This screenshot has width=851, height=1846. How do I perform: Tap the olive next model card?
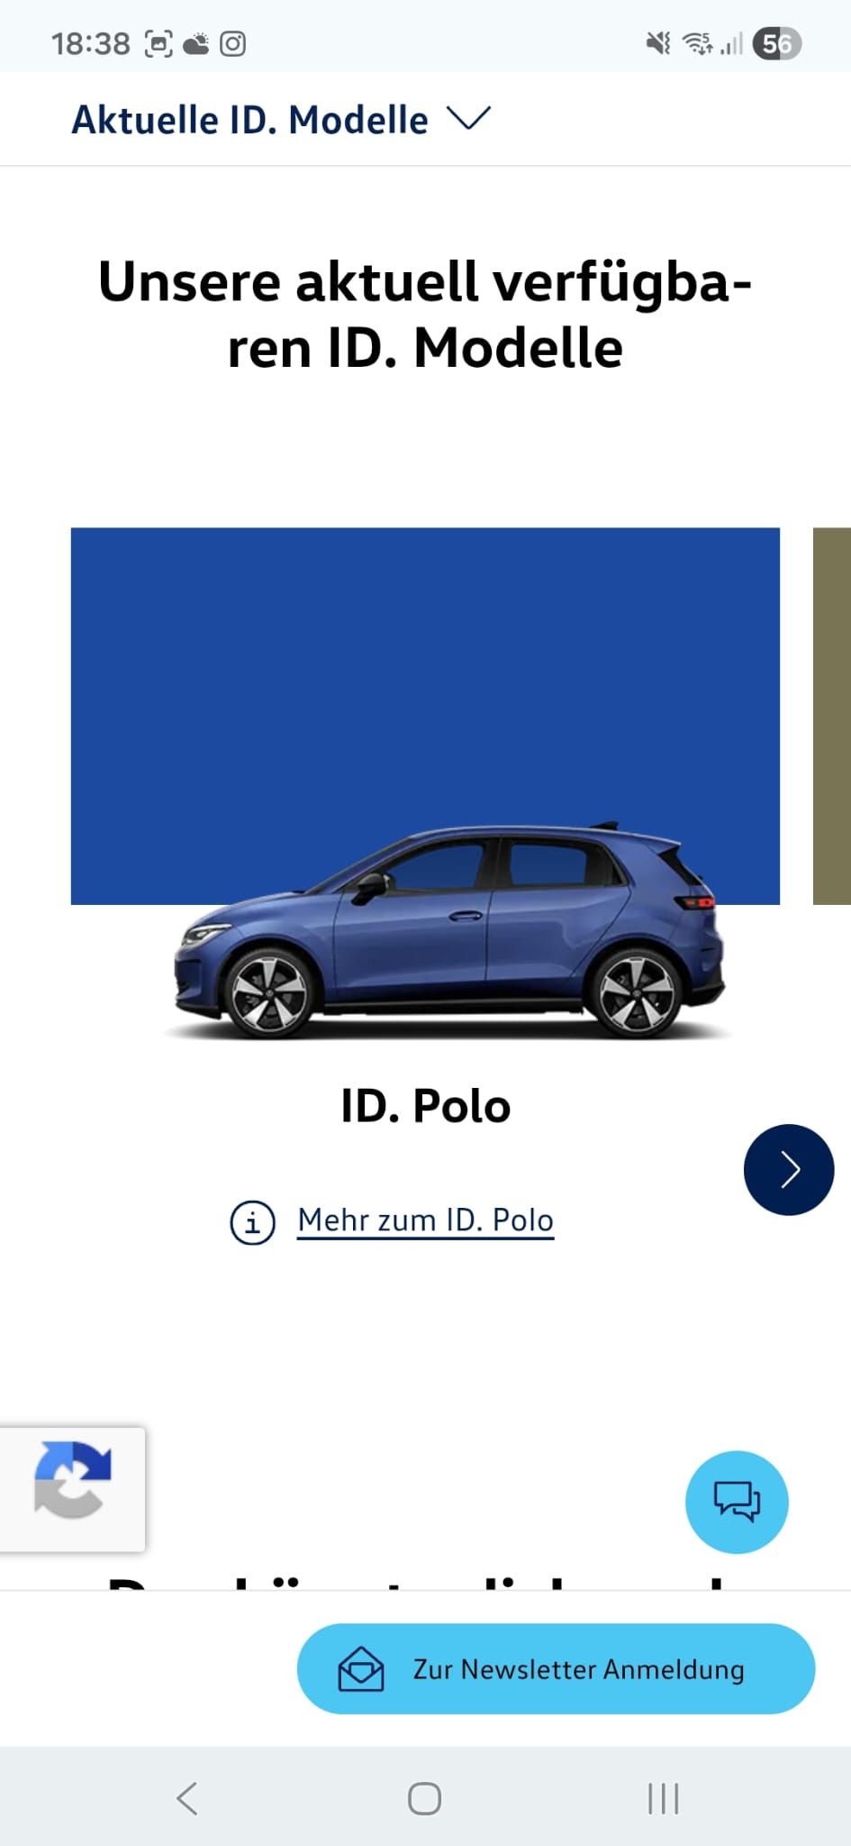coord(832,716)
